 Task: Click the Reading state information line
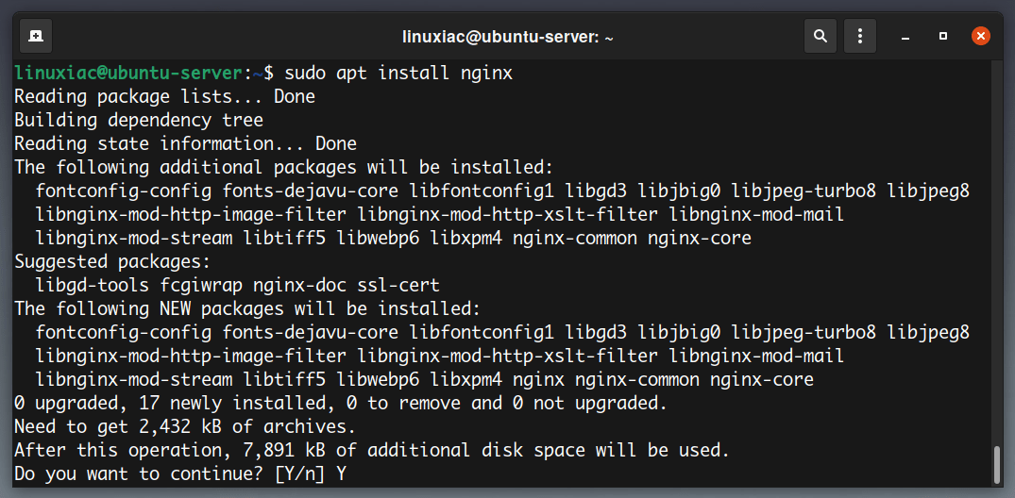tap(185, 143)
